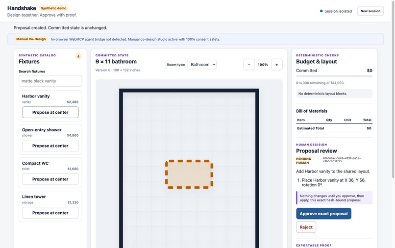Click the Estimated Total row

tap(334, 128)
